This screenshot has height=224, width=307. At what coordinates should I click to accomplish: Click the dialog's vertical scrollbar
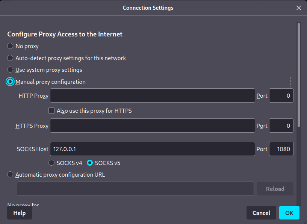pos(299,75)
